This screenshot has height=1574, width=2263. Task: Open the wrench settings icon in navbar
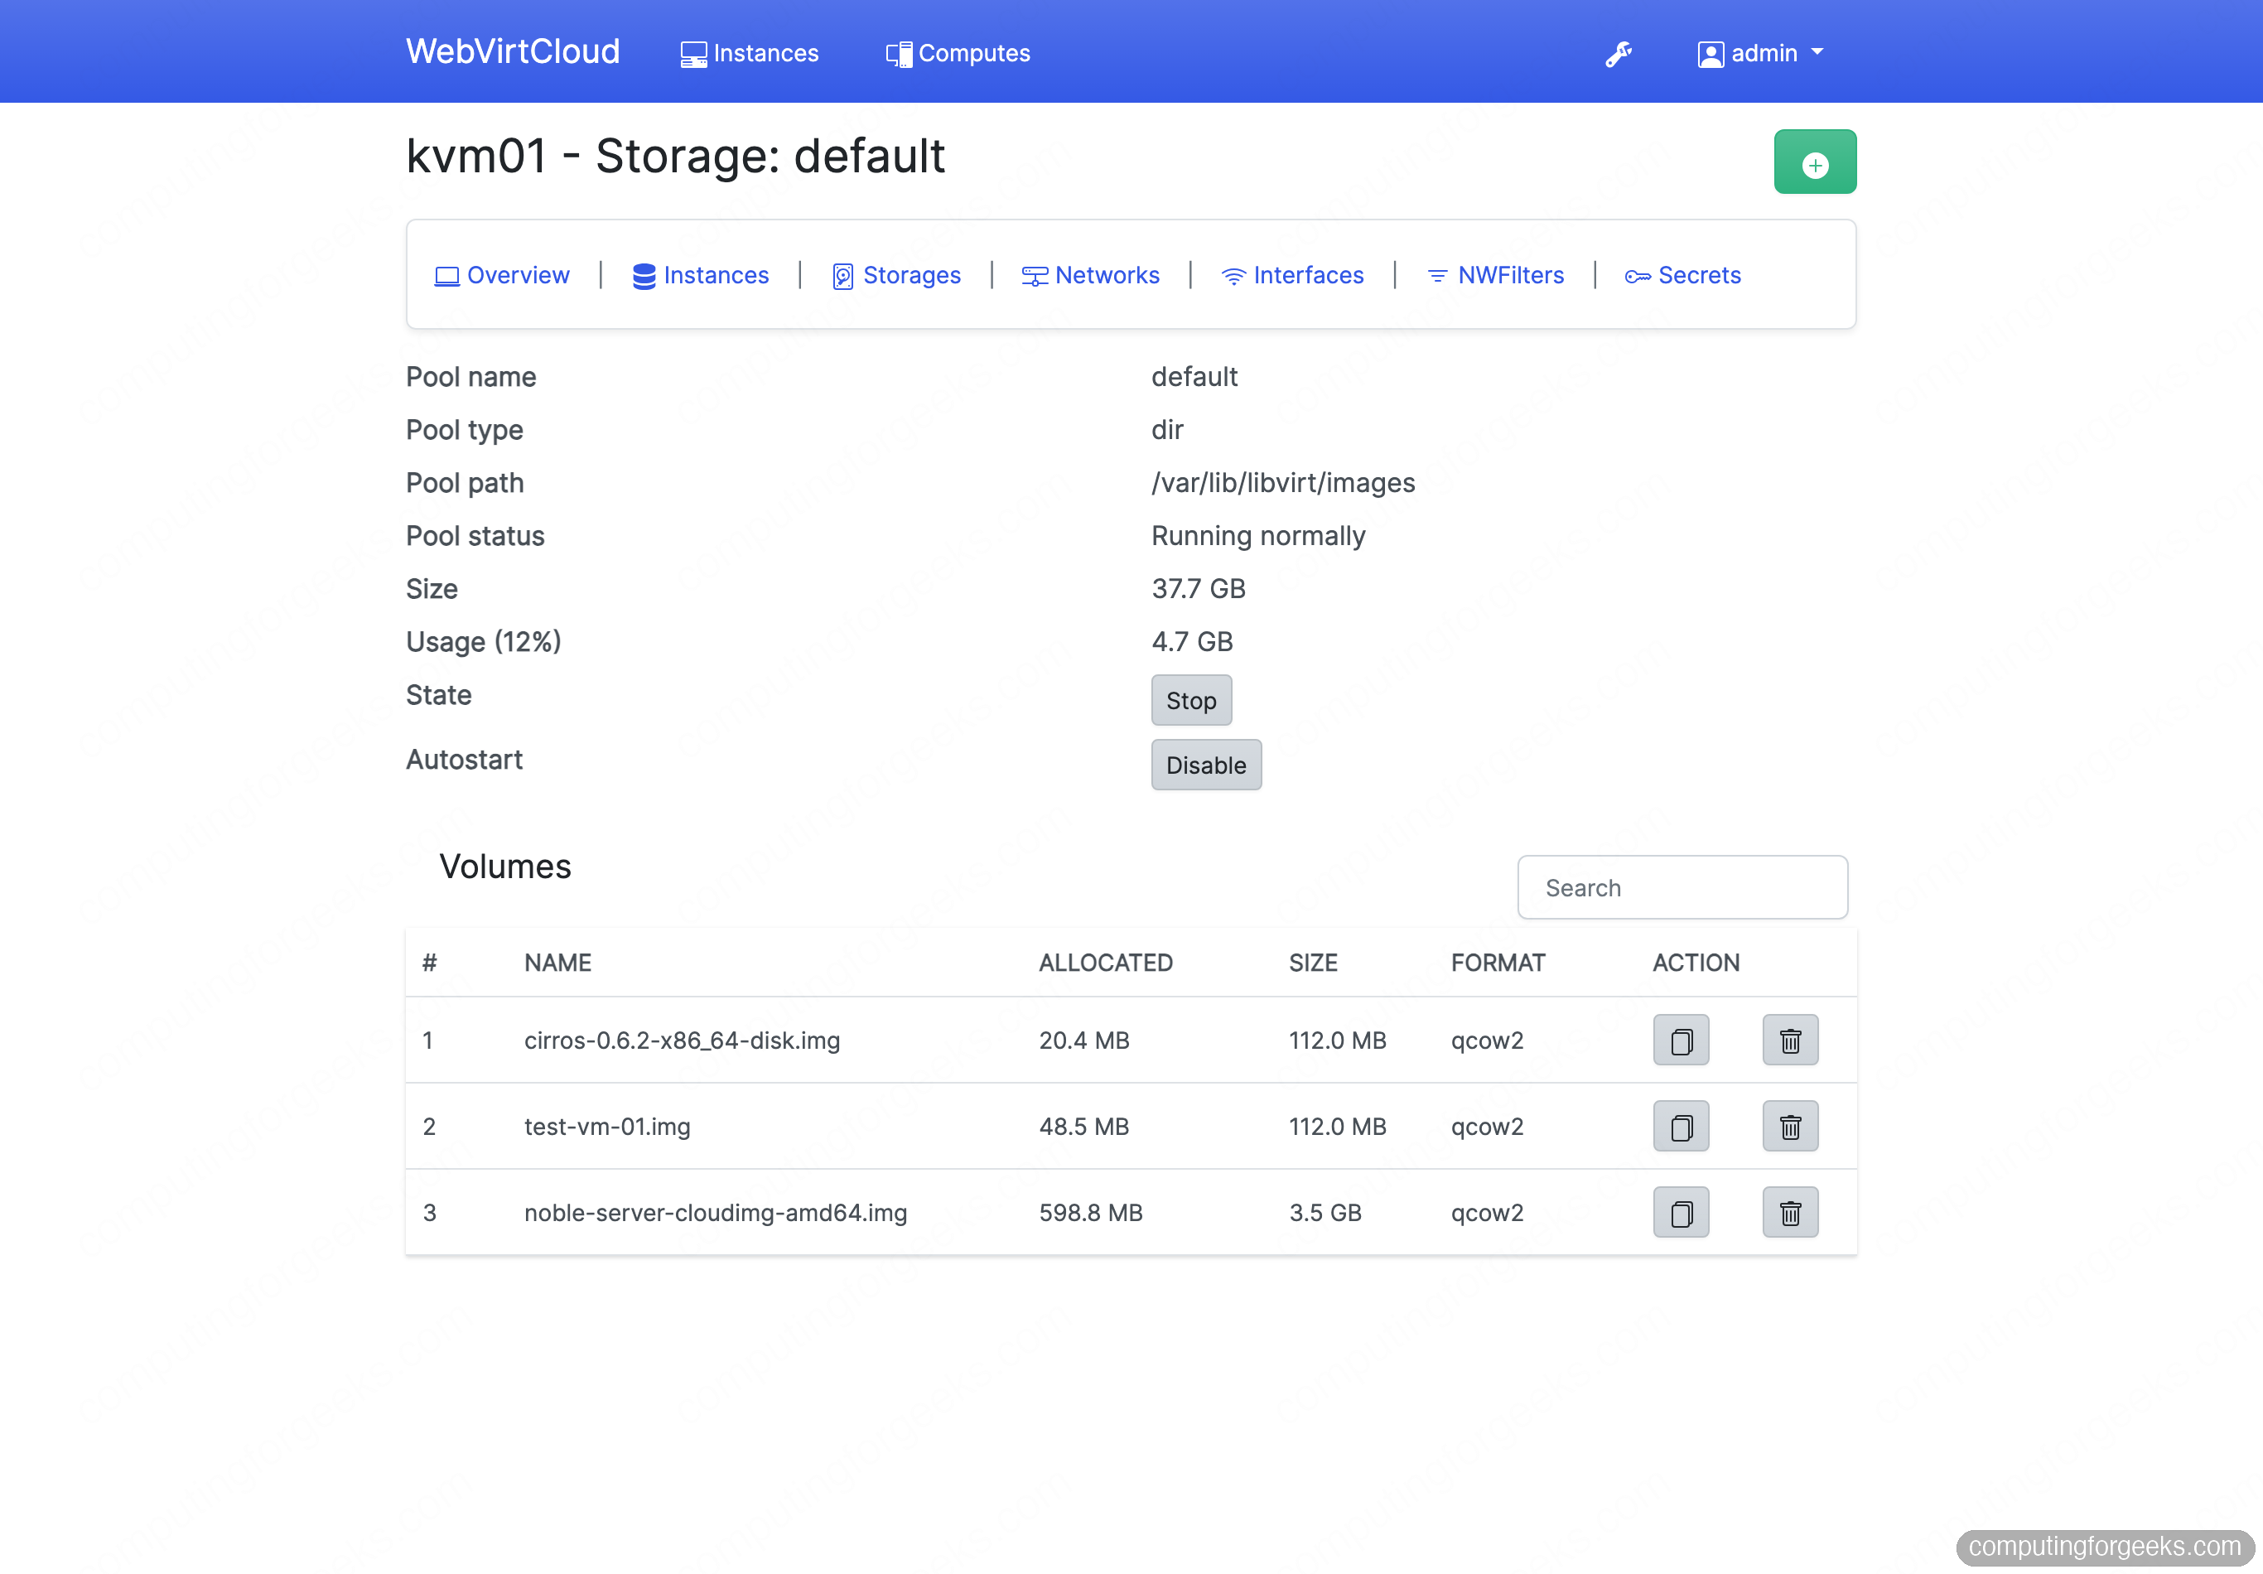[1619, 53]
